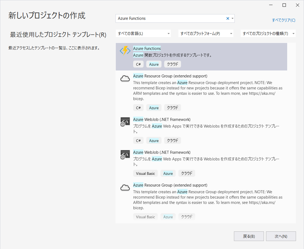Clear the search box with the X icon
The image size is (304, 249).
click(x=228, y=18)
